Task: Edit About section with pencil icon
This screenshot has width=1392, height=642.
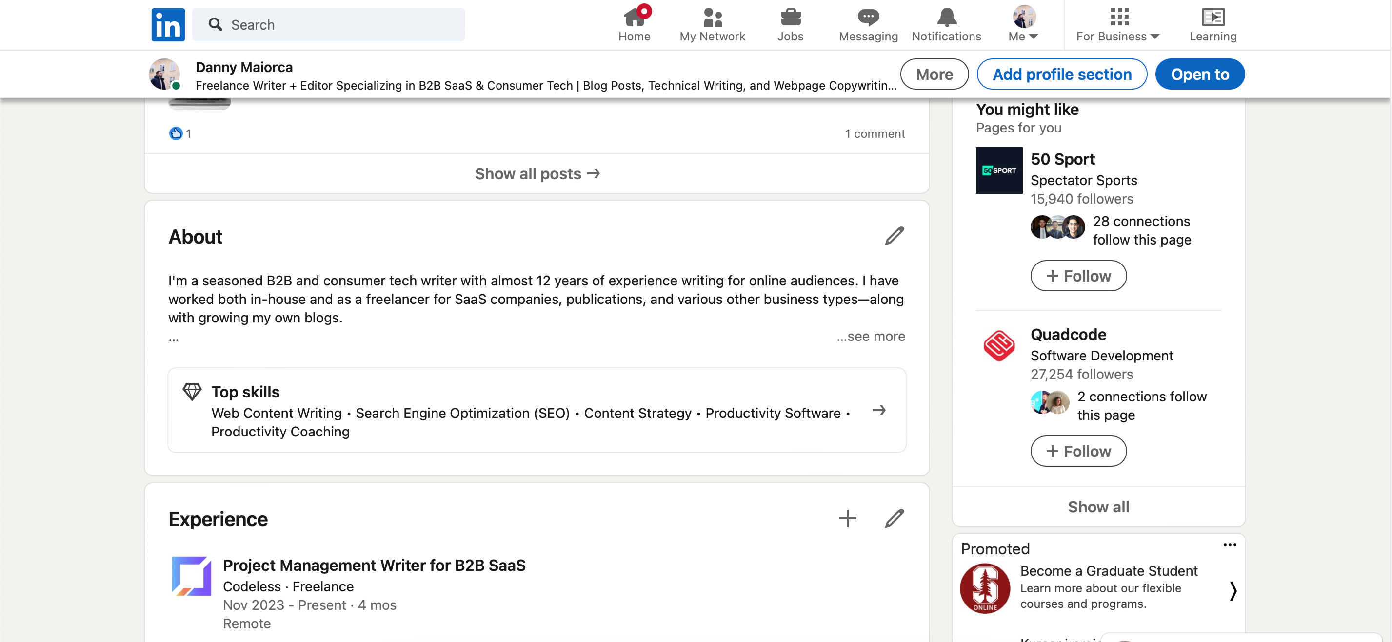Action: (894, 236)
